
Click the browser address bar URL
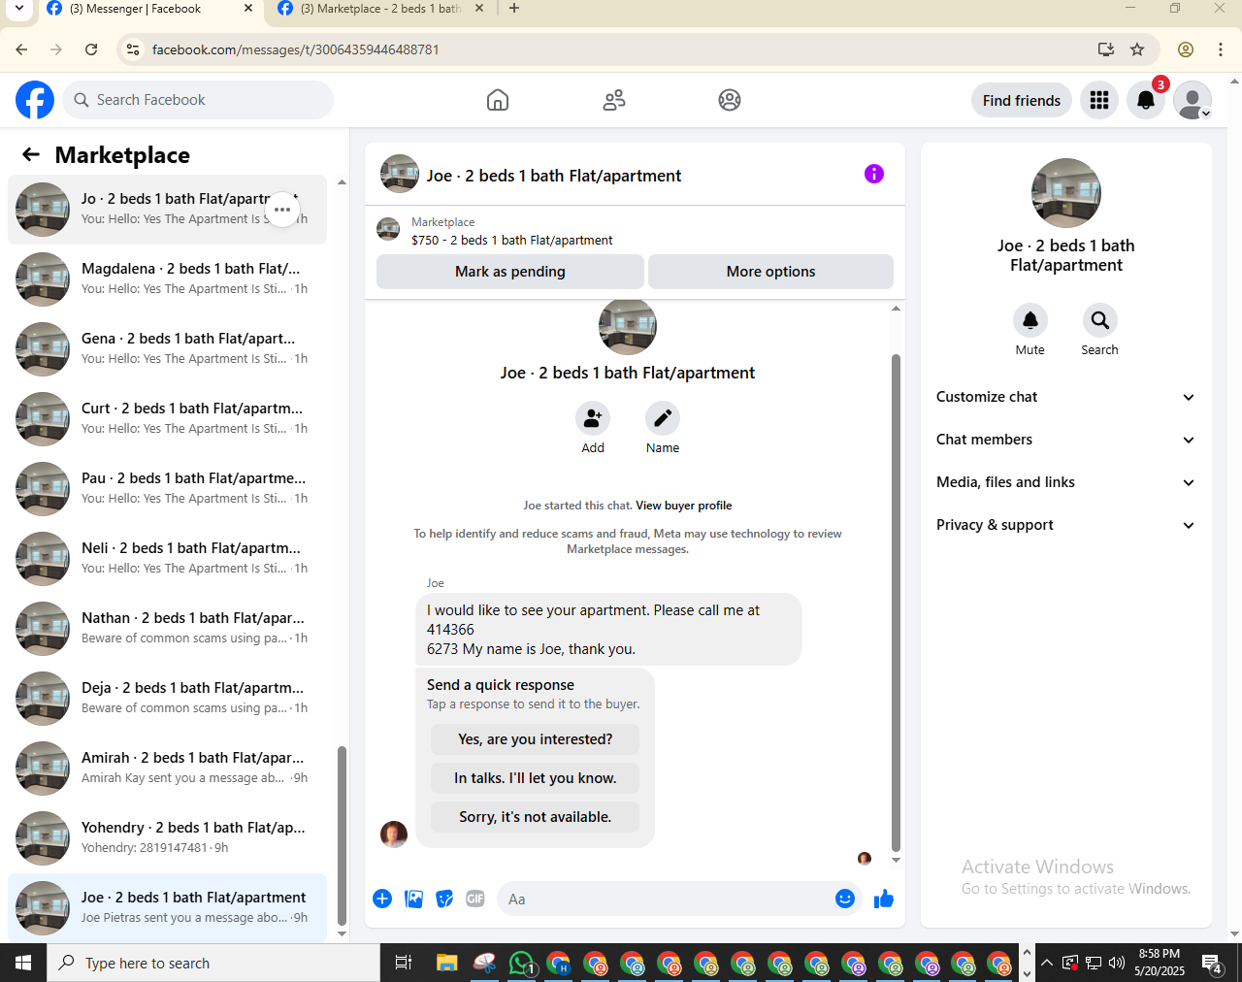click(296, 49)
